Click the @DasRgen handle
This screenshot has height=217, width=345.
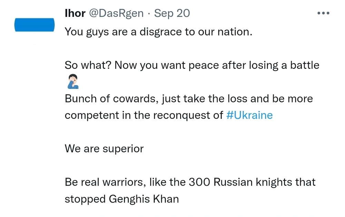116,13
